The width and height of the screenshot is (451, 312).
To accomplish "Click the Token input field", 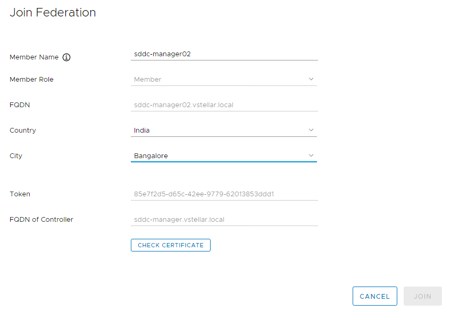I will 223,194.
